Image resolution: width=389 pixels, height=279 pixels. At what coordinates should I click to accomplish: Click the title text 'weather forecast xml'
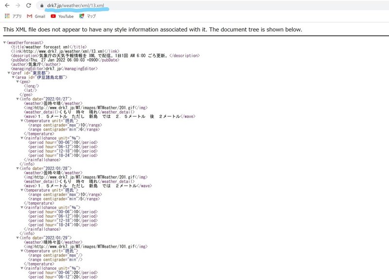pyautogui.click(x=47, y=47)
